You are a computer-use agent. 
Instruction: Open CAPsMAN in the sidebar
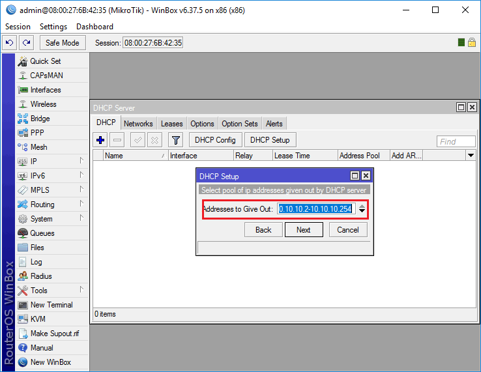coord(52,76)
